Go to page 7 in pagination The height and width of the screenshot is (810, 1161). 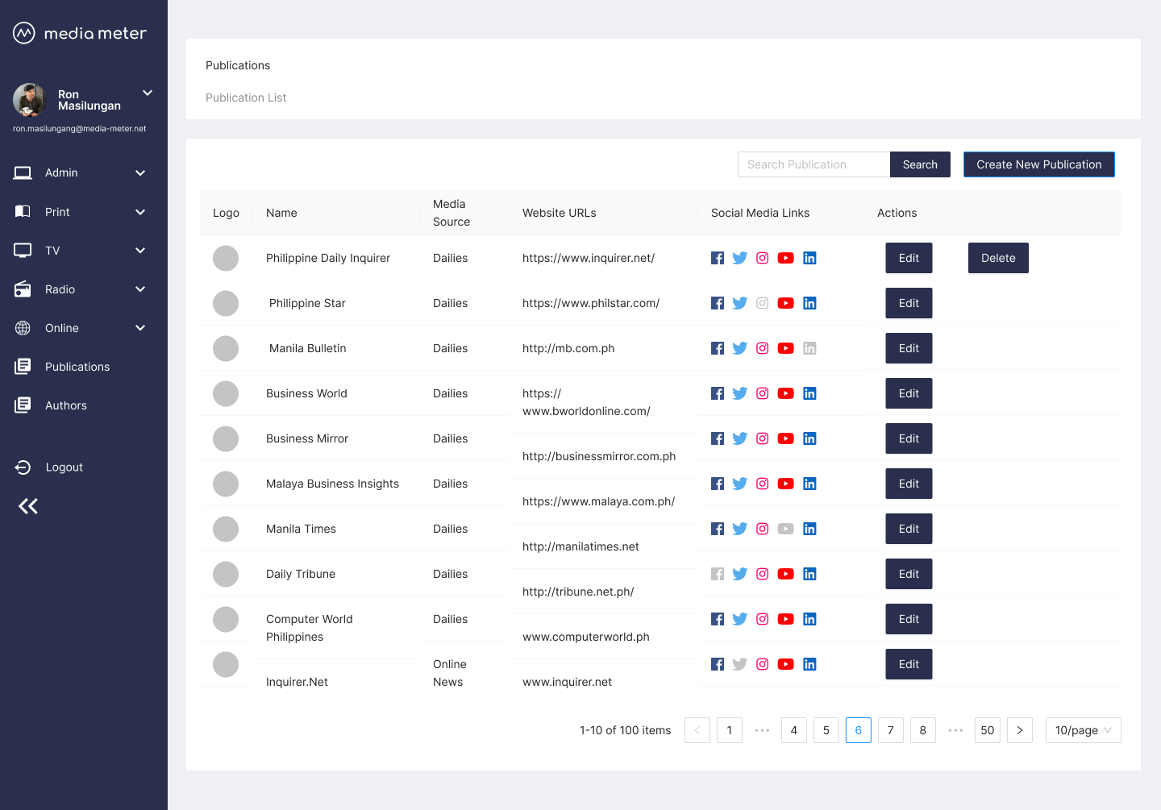(x=890, y=730)
